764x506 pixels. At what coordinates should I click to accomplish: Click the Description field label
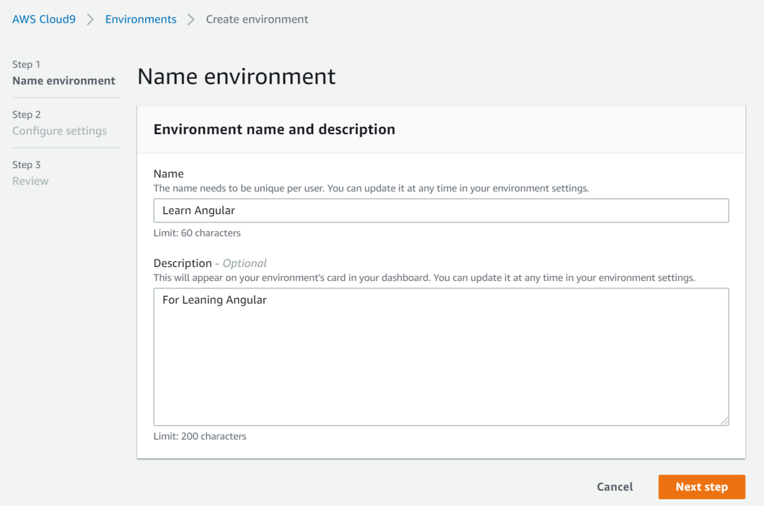182,263
